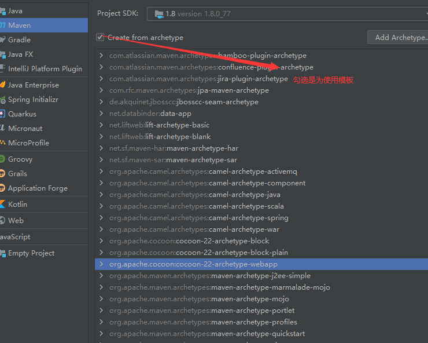428x343 pixels.
Task: Click the Gradle elephant icon
Action: [x=3, y=40]
